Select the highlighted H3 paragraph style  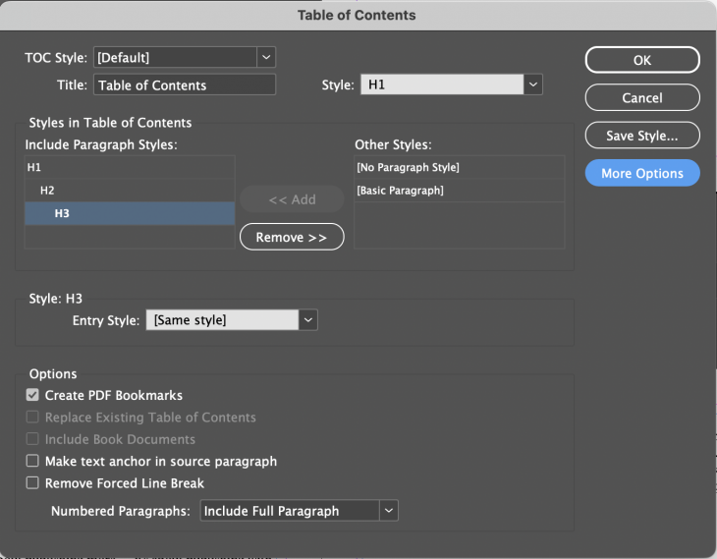tap(130, 213)
